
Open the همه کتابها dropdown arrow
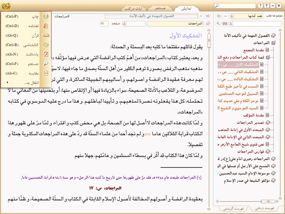click(232, 16)
